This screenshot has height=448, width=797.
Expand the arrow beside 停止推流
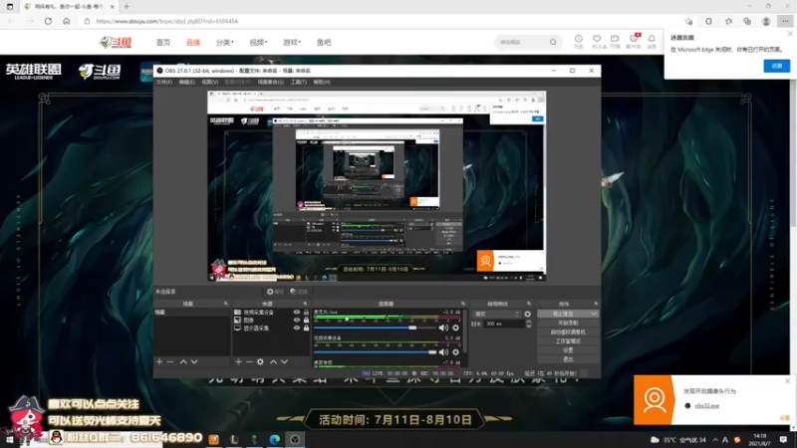pyautogui.click(x=594, y=314)
